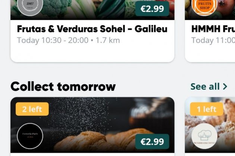Viewport: 235px width, 156px height.
Task: Tap the orange HMMH Fruits Shop logo
Action: point(204,6)
